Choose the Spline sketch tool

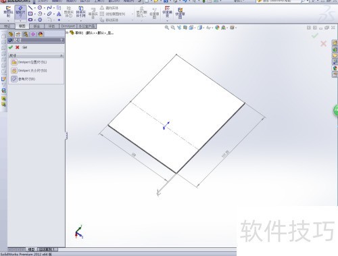[49, 7]
